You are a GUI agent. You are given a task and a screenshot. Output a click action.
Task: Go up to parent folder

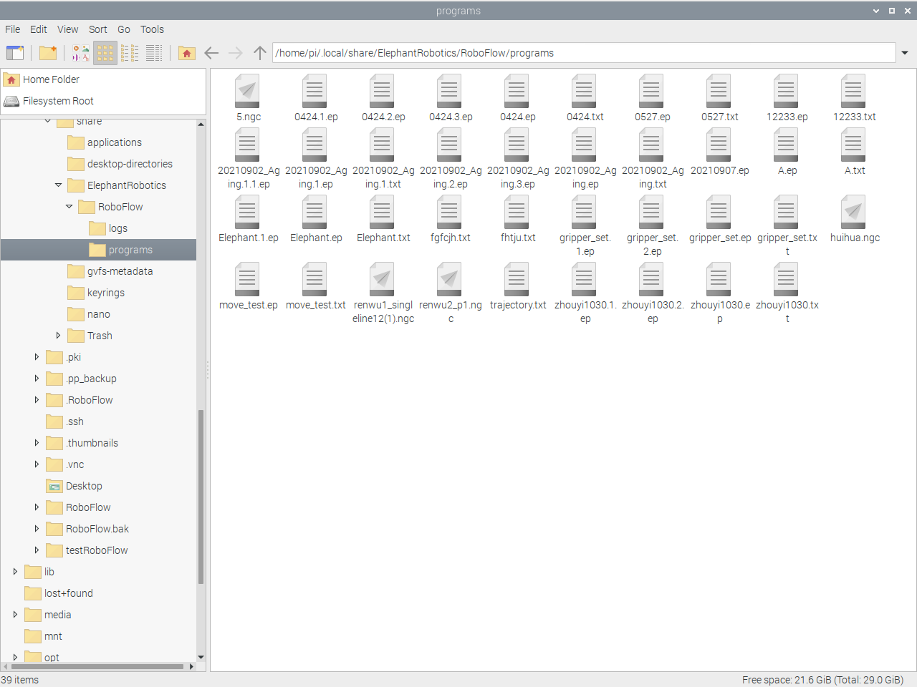pos(260,53)
